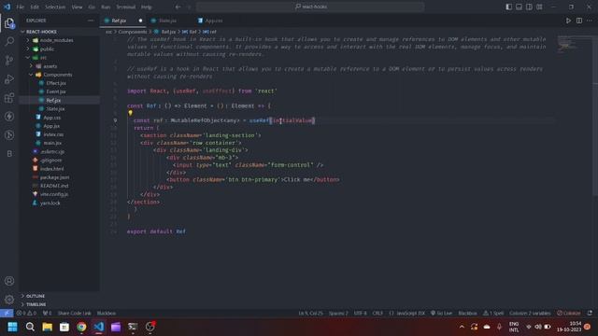Close unsaved Ref.jsx tab dot

[x=140, y=21]
